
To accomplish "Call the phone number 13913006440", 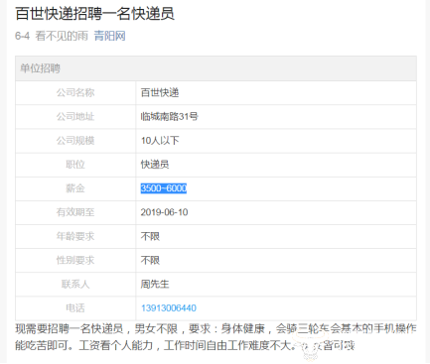I will tap(169, 308).
